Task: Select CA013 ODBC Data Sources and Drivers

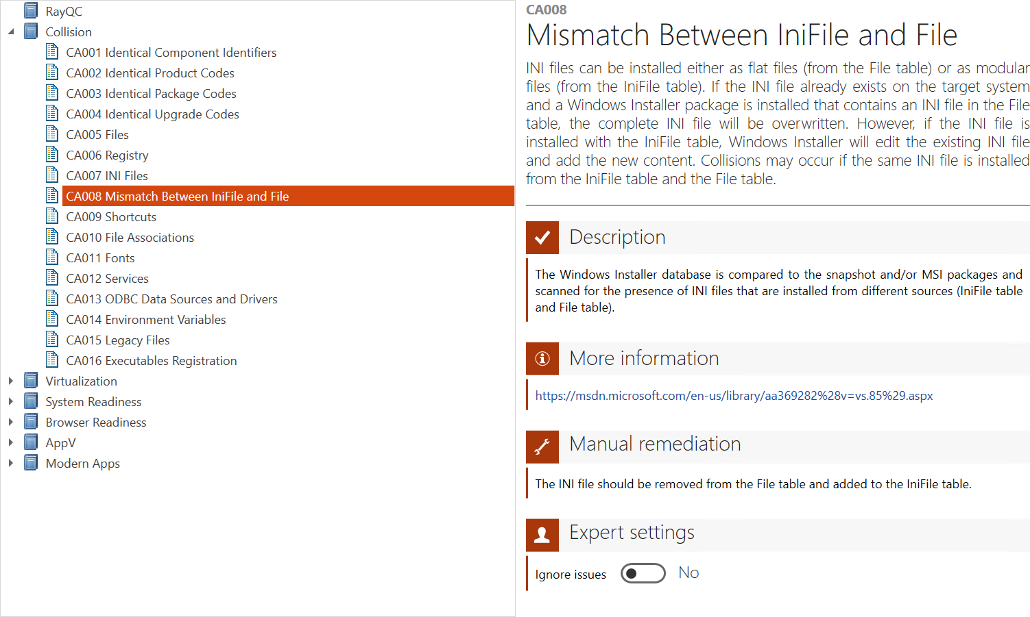Action: 171,299
